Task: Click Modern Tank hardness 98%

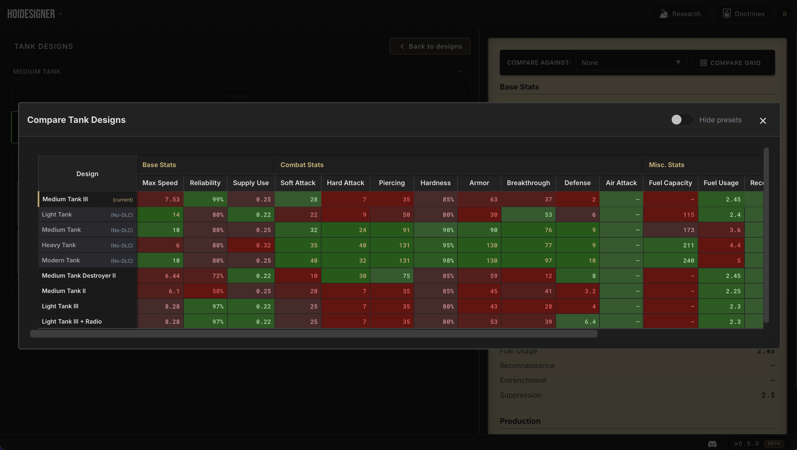Action: (x=436, y=260)
